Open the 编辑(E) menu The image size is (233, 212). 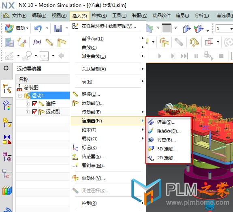coord(39,16)
